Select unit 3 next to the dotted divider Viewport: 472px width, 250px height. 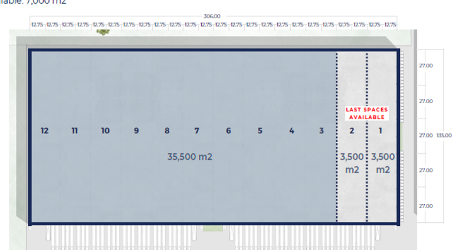click(322, 131)
